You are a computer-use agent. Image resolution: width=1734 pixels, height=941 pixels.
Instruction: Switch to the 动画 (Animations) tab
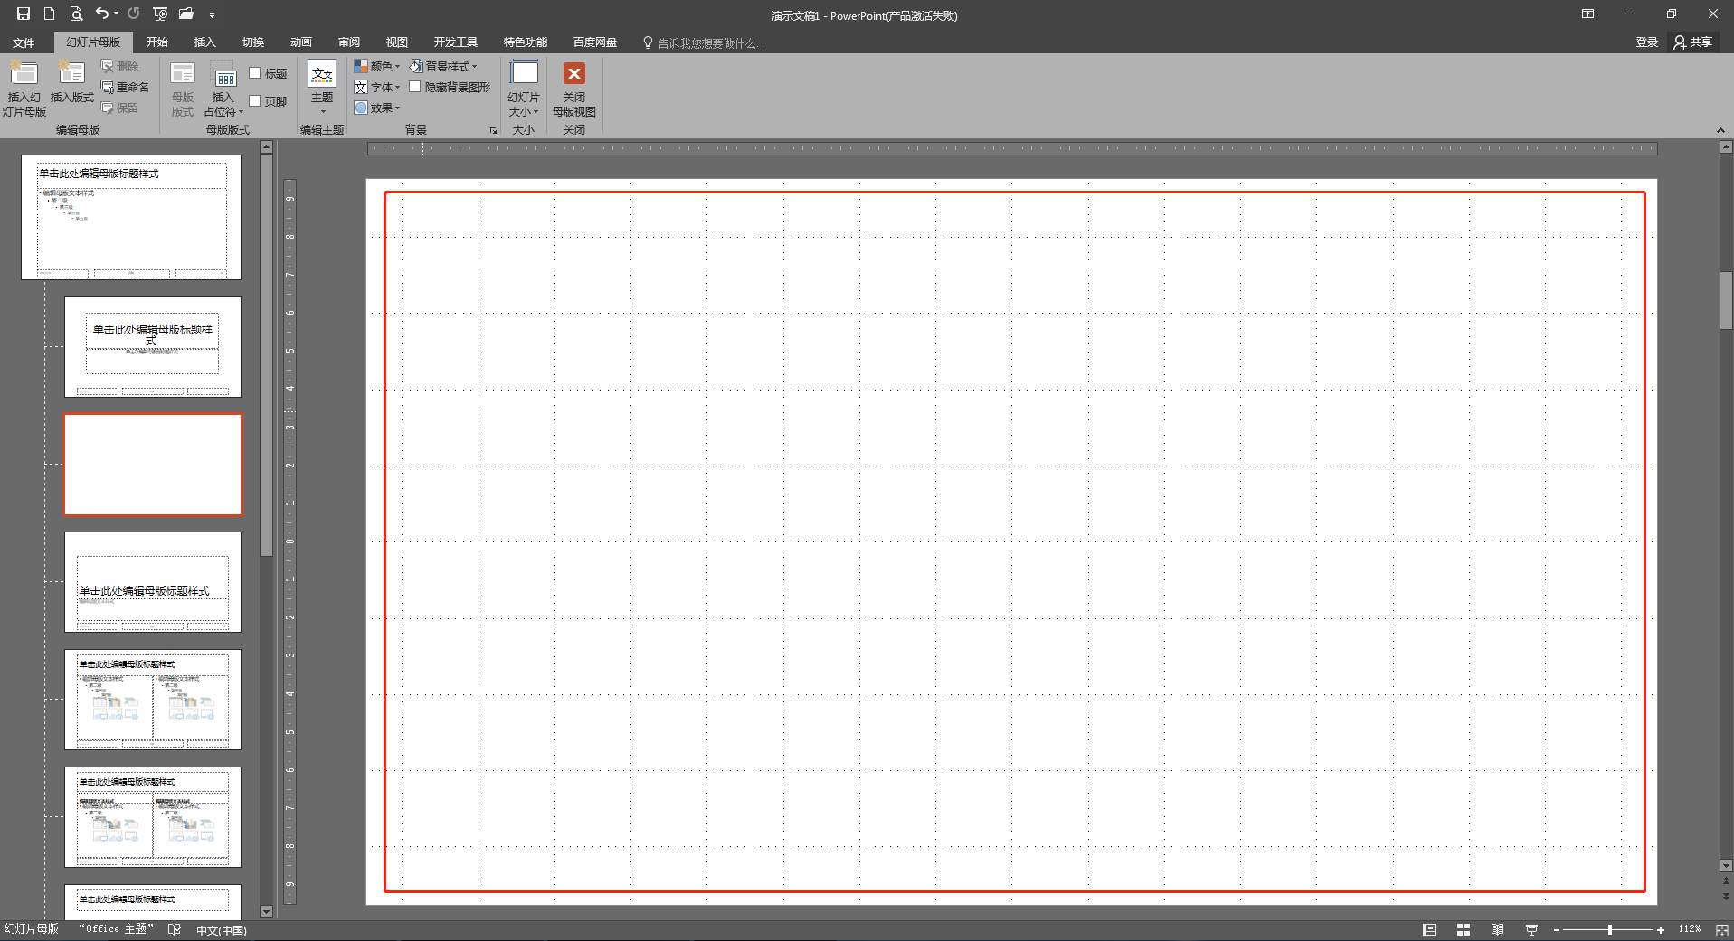pyautogui.click(x=301, y=42)
